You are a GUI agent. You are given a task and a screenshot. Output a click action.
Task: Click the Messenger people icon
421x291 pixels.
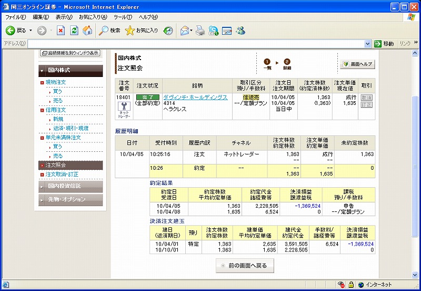240,31
